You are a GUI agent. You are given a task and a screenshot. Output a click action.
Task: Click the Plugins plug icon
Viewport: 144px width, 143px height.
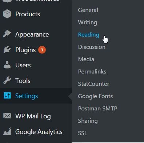[7, 50]
